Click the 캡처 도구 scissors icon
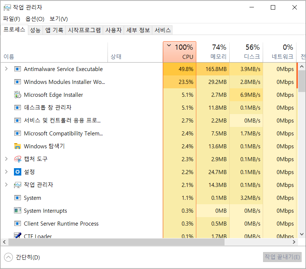Viewport: 306px width, 269px height. [x=18, y=159]
